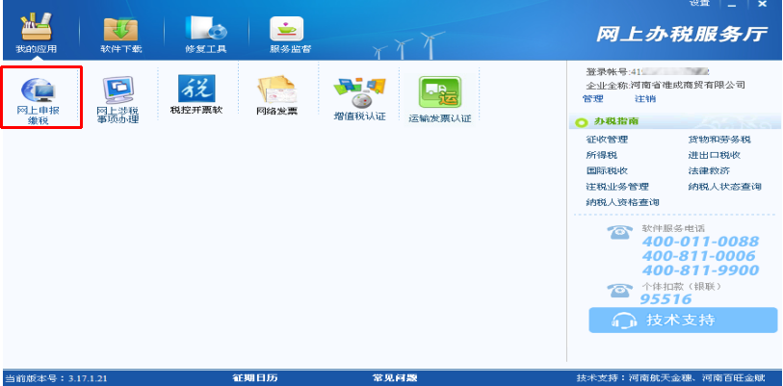This screenshot has height=386, width=783.
Task: Click the 技术支持 button
Action: pos(682,321)
